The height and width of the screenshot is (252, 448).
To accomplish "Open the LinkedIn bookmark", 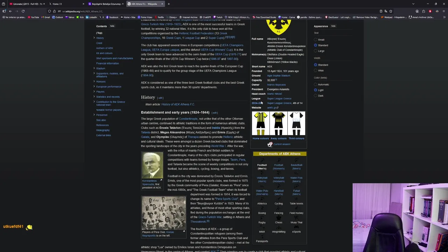I will tap(91, 17).
